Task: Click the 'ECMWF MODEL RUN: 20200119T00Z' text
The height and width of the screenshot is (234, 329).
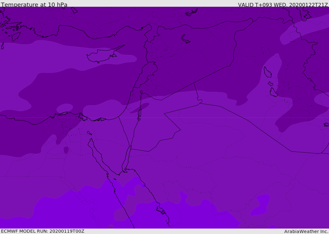Action: point(43,231)
